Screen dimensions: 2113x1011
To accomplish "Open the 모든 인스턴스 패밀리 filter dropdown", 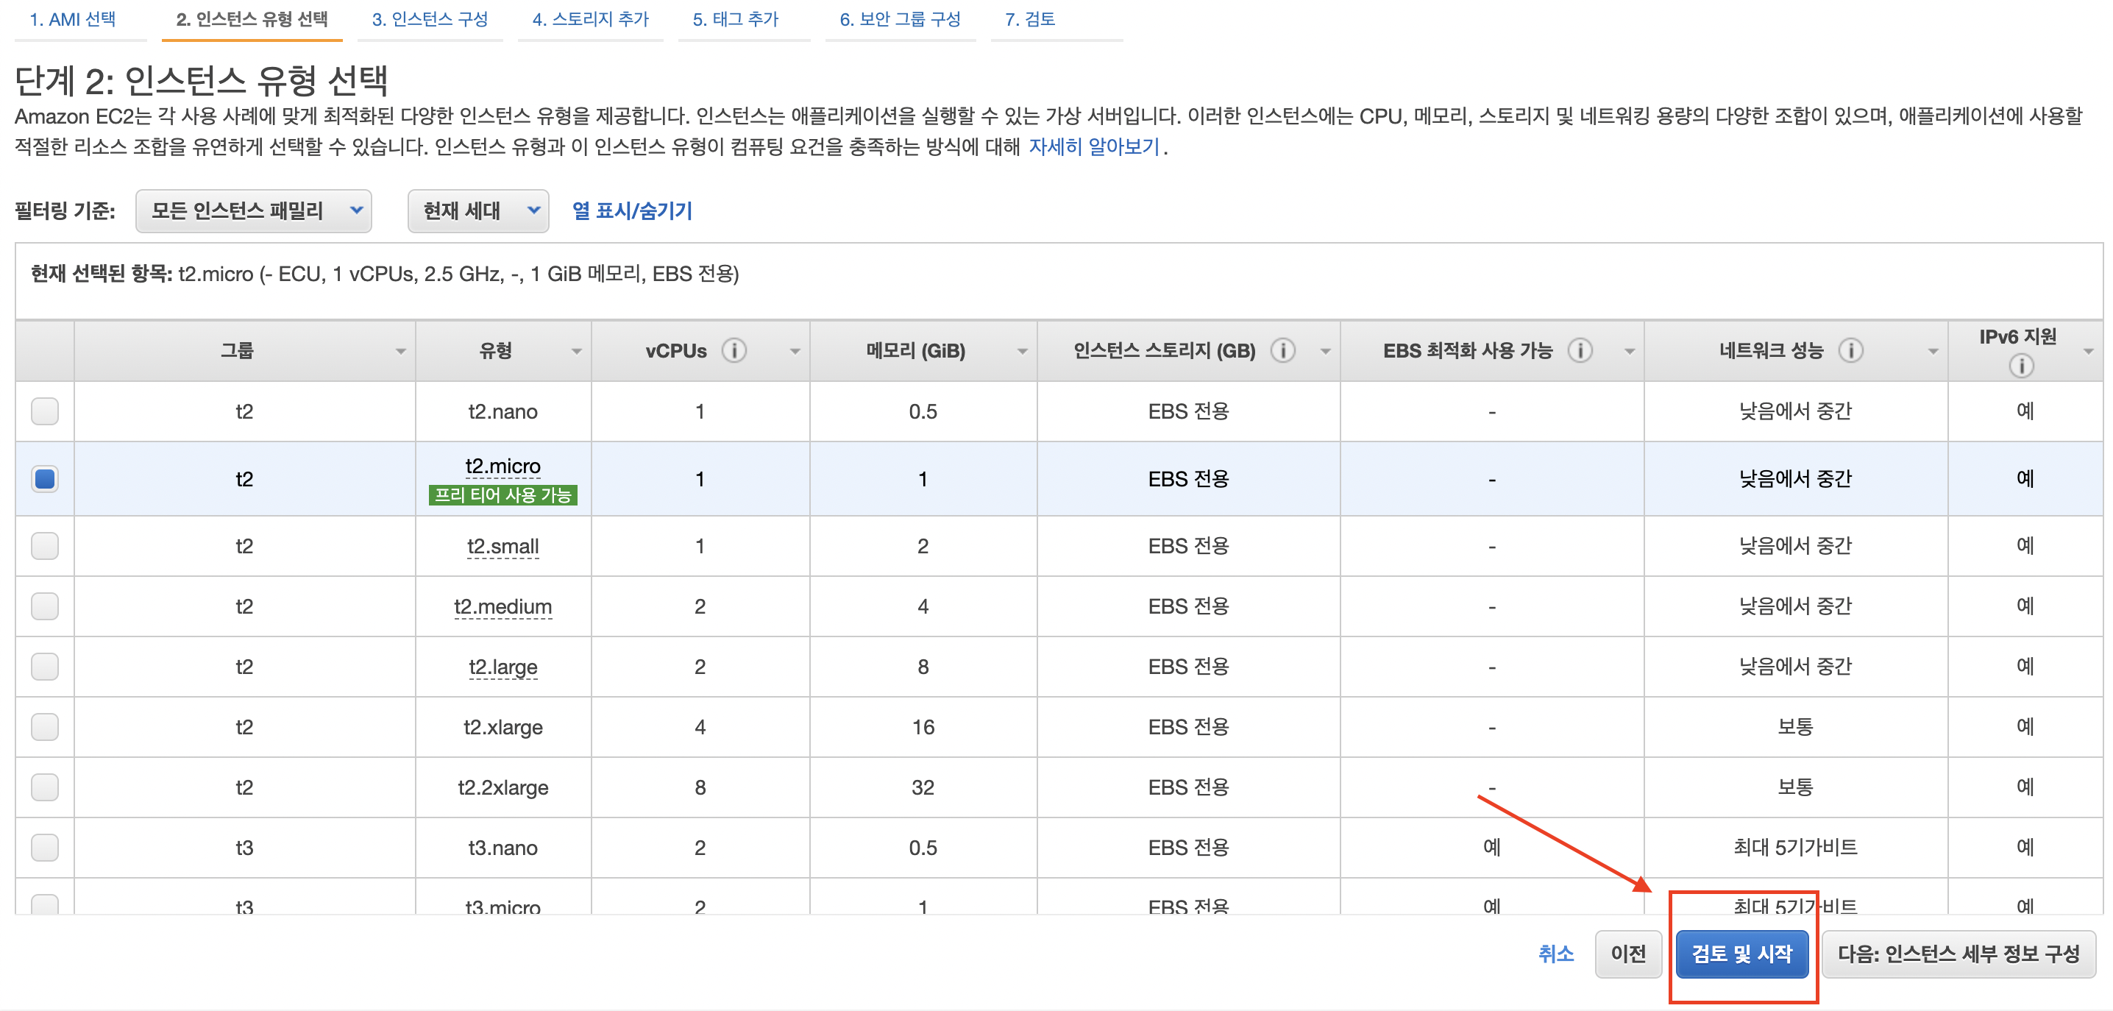I will [x=254, y=211].
